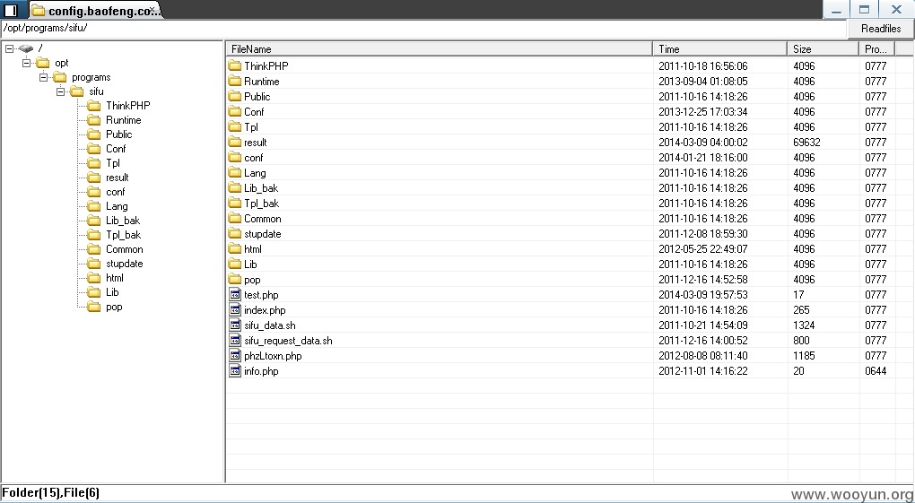The image size is (915, 503).
Task: Click the 69632 size cell
Action: [x=806, y=142]
